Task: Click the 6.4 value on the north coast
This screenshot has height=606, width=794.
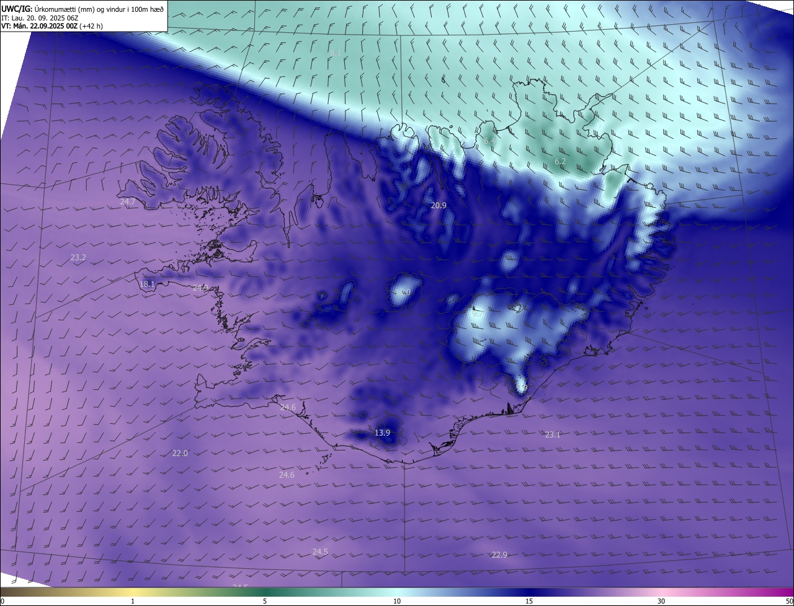Action: [489, 141]
